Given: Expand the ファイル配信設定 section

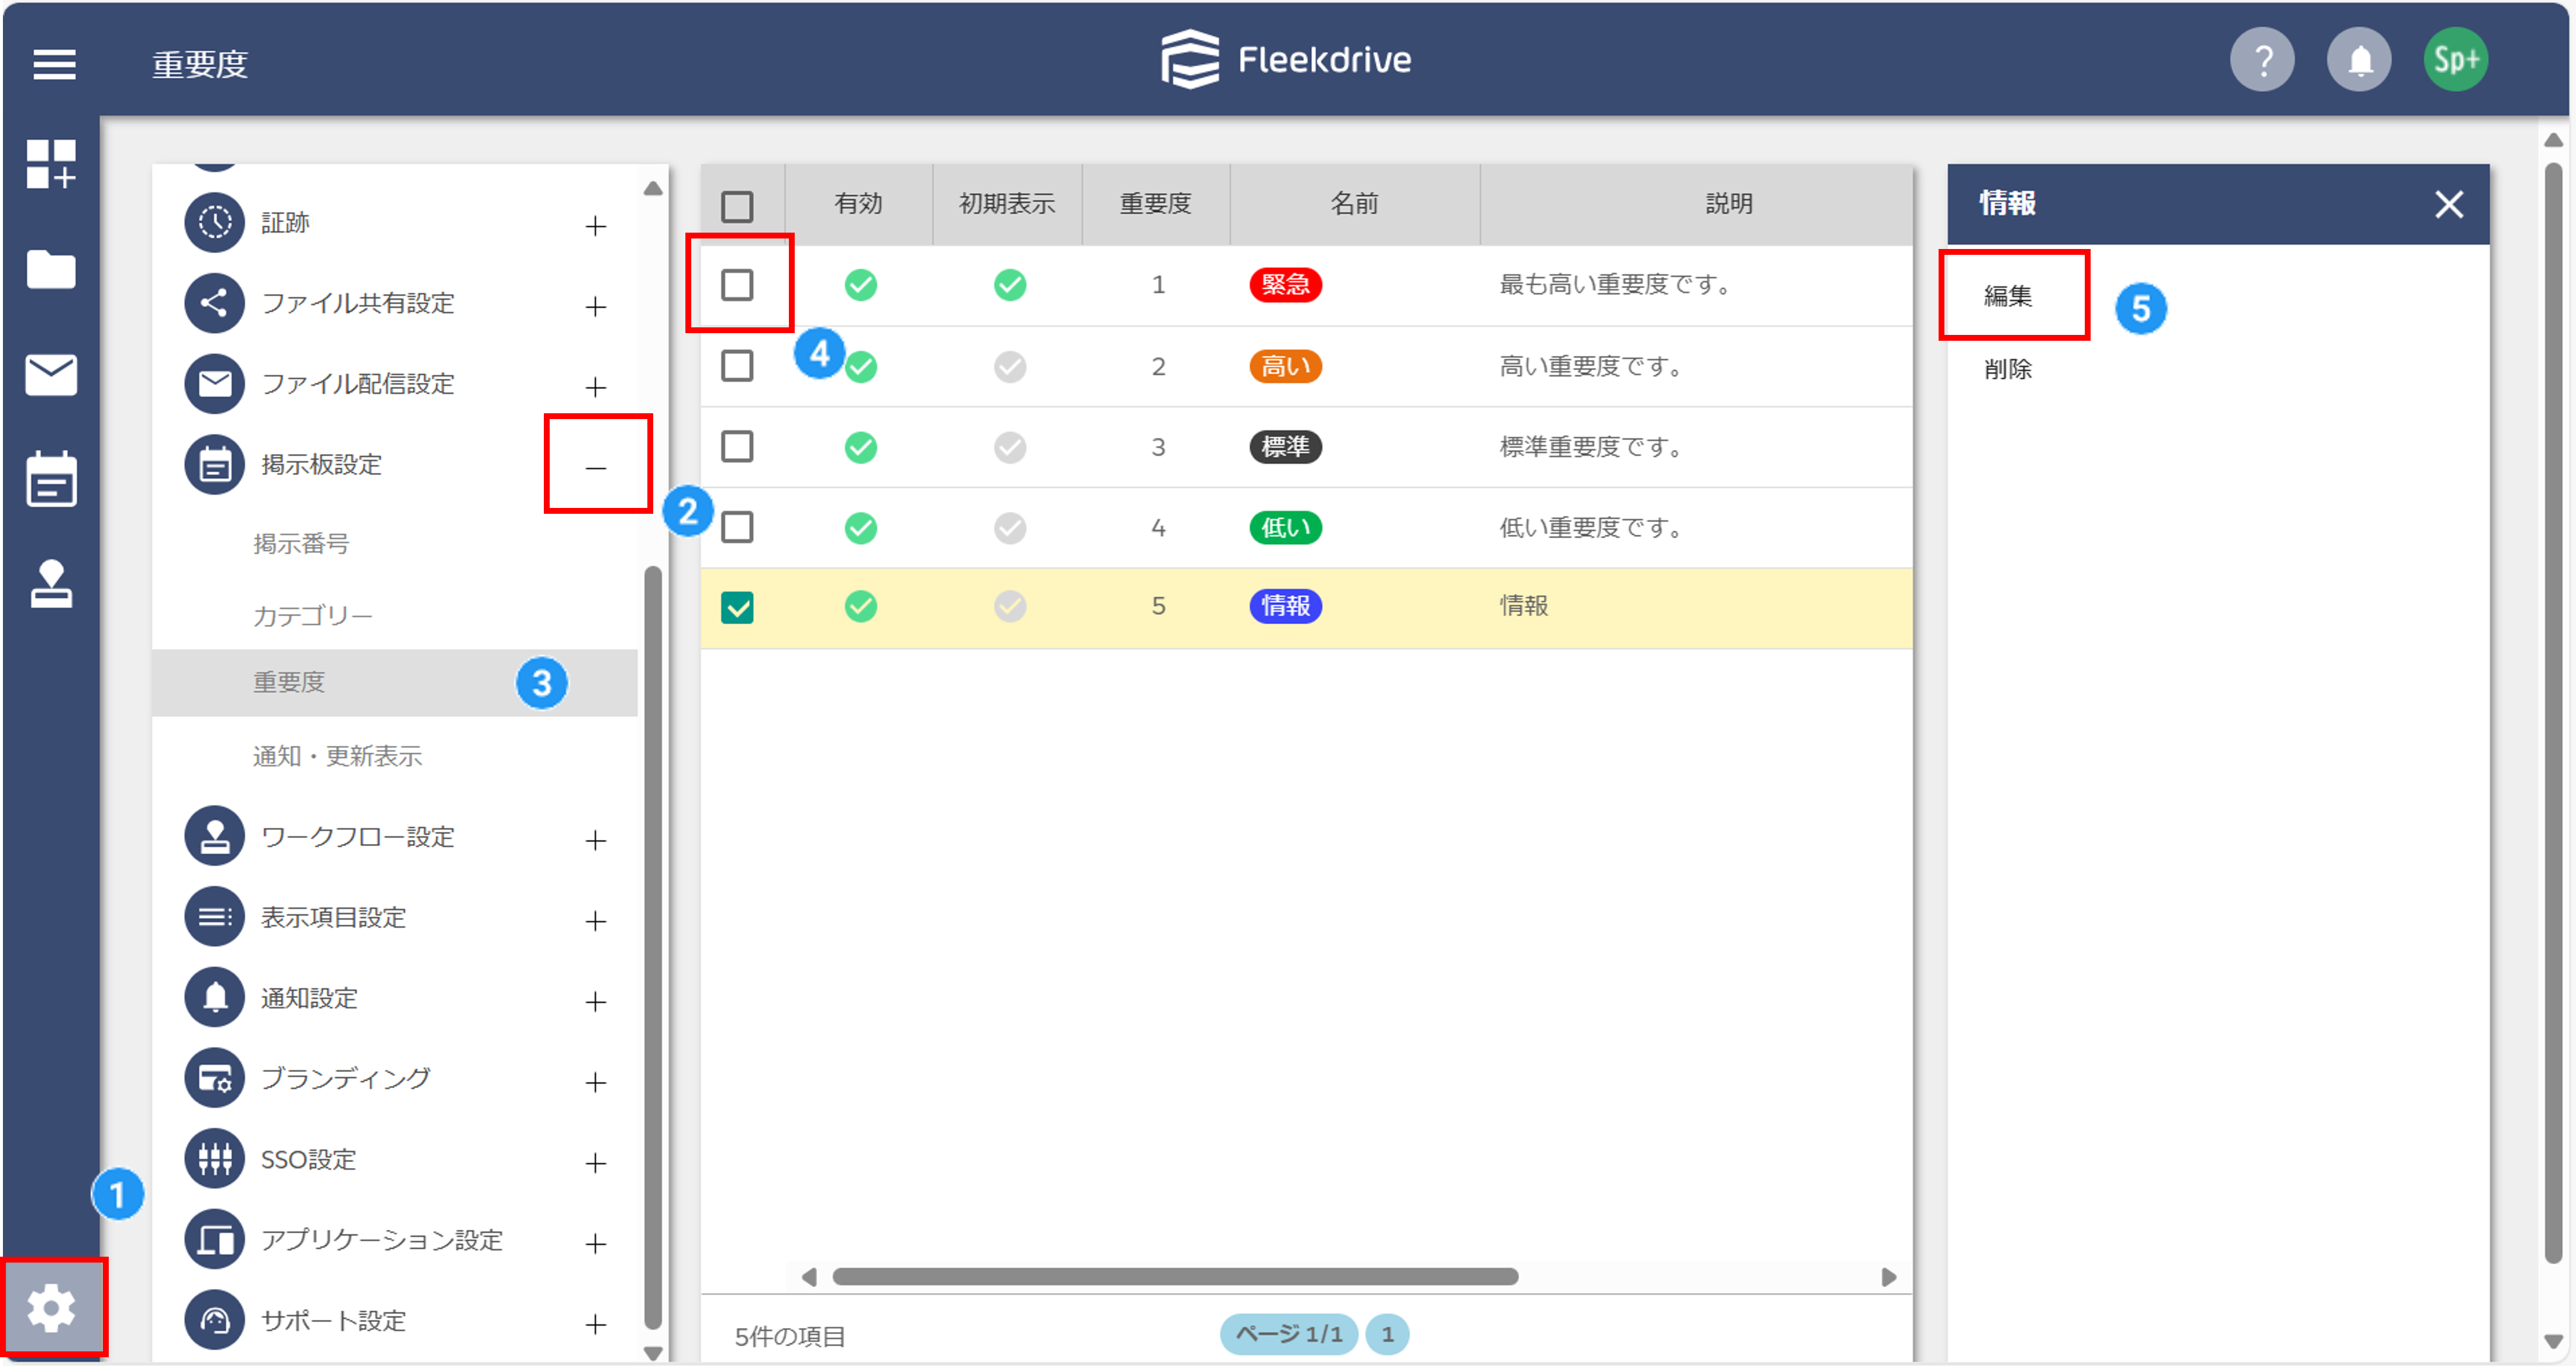Looking at the screenshot, I should pyautogui.click(x=595, y=387).
